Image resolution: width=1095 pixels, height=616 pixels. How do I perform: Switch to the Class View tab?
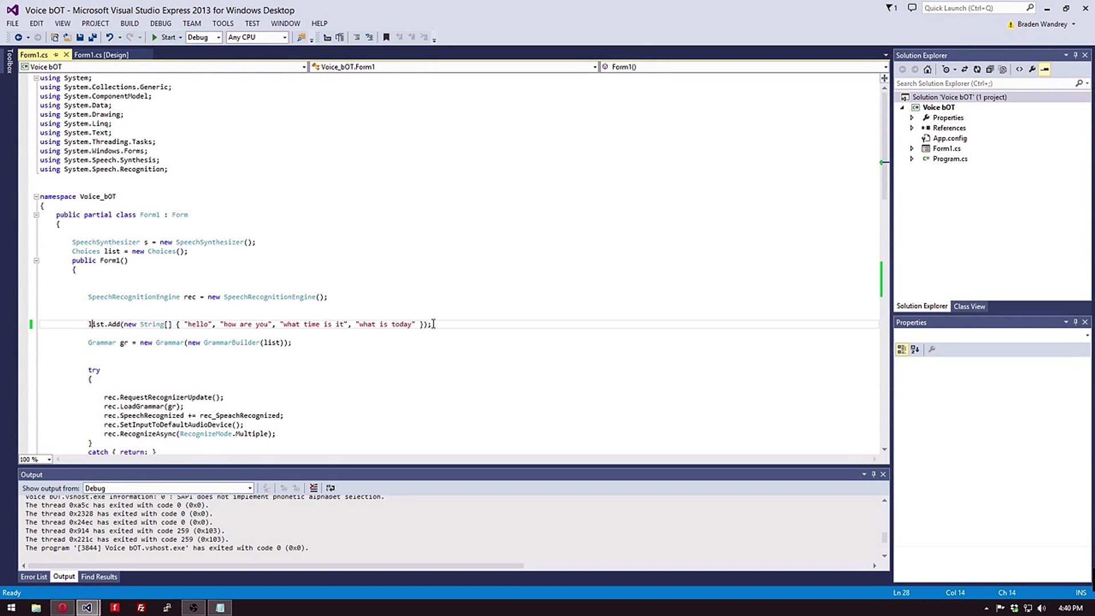tap(969, 306)
